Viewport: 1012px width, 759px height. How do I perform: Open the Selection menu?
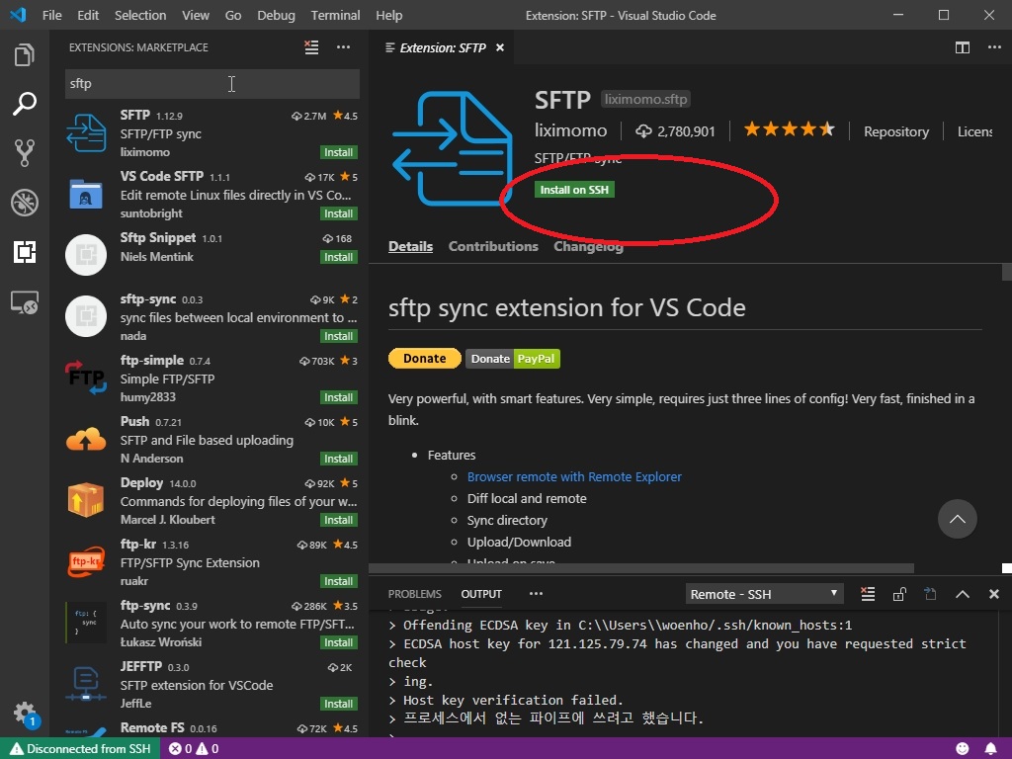click(140, 15)
